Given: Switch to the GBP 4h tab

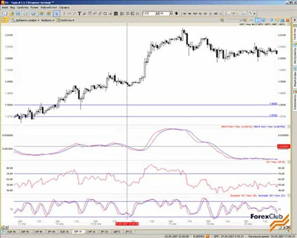Looking at the screenshot, I should click(x=25, y=232).
